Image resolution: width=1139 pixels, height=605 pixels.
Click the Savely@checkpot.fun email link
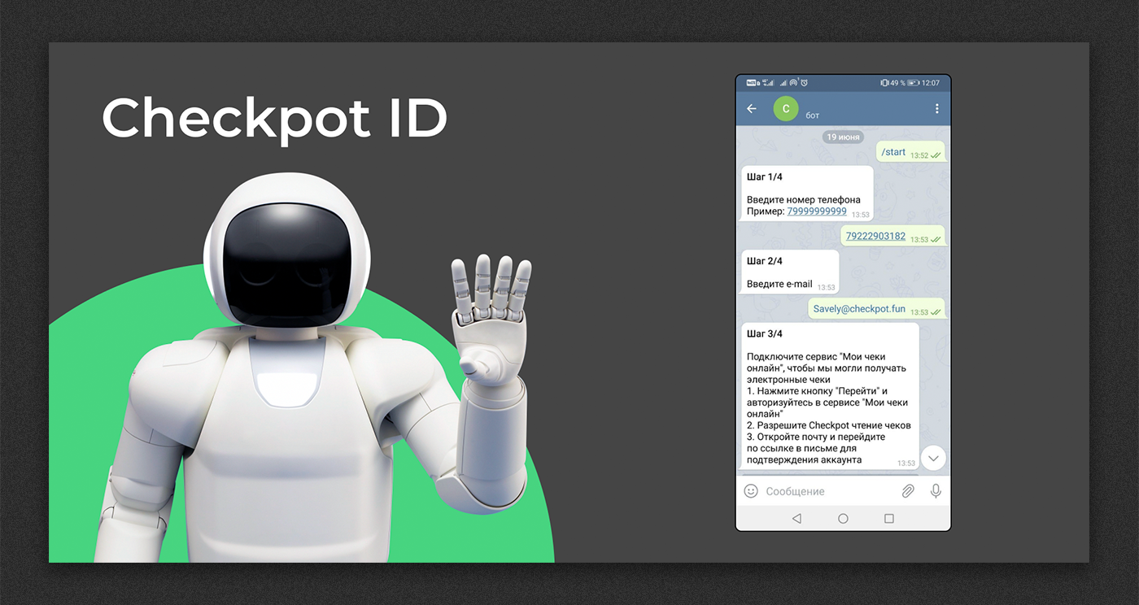[x=859, y=309]
